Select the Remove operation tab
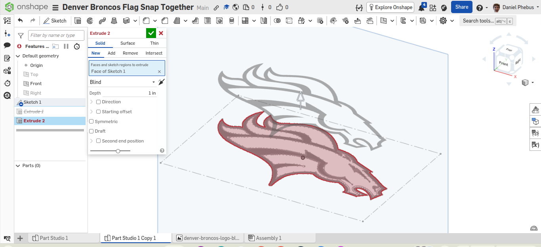Screen dimensions: 541x247 (130, 53)
